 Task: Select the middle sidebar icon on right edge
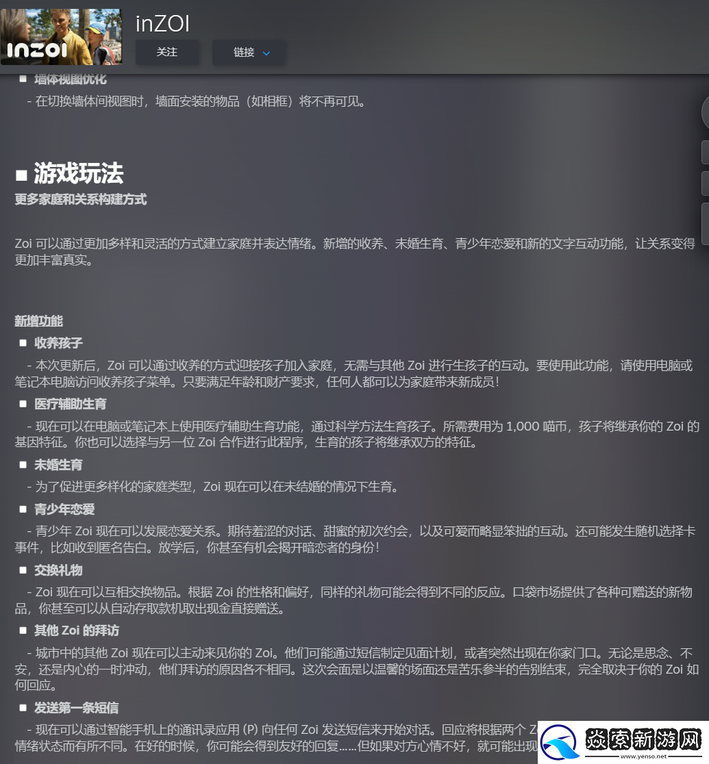pos(706,183)
